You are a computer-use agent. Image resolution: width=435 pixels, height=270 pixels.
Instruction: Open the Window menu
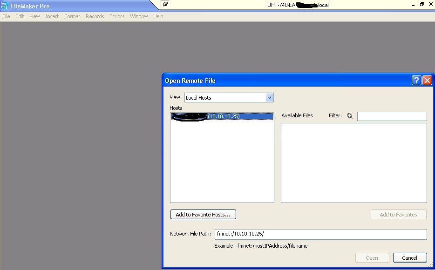coord(139,16)
